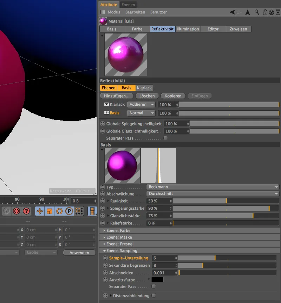Click animation dot next to Sample-Unterteilung
This screenshot has width=281, height=303.
tap(105, 258)
